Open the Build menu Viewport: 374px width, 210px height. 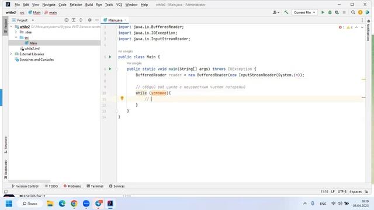pos(89,5)
